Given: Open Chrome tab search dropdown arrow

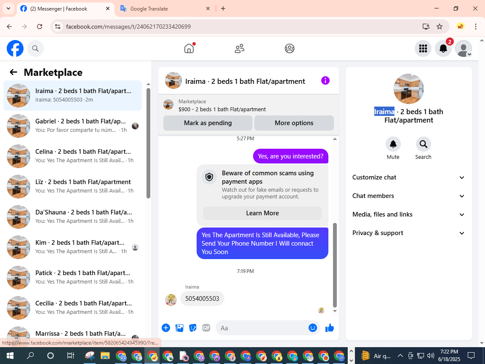Looking at the screenshot, I should tap(8, 8).
